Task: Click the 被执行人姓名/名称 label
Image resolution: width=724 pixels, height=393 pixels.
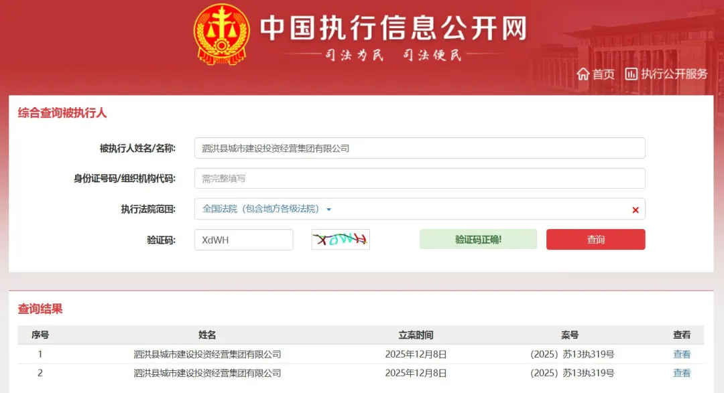Action: tap(137, 149)
